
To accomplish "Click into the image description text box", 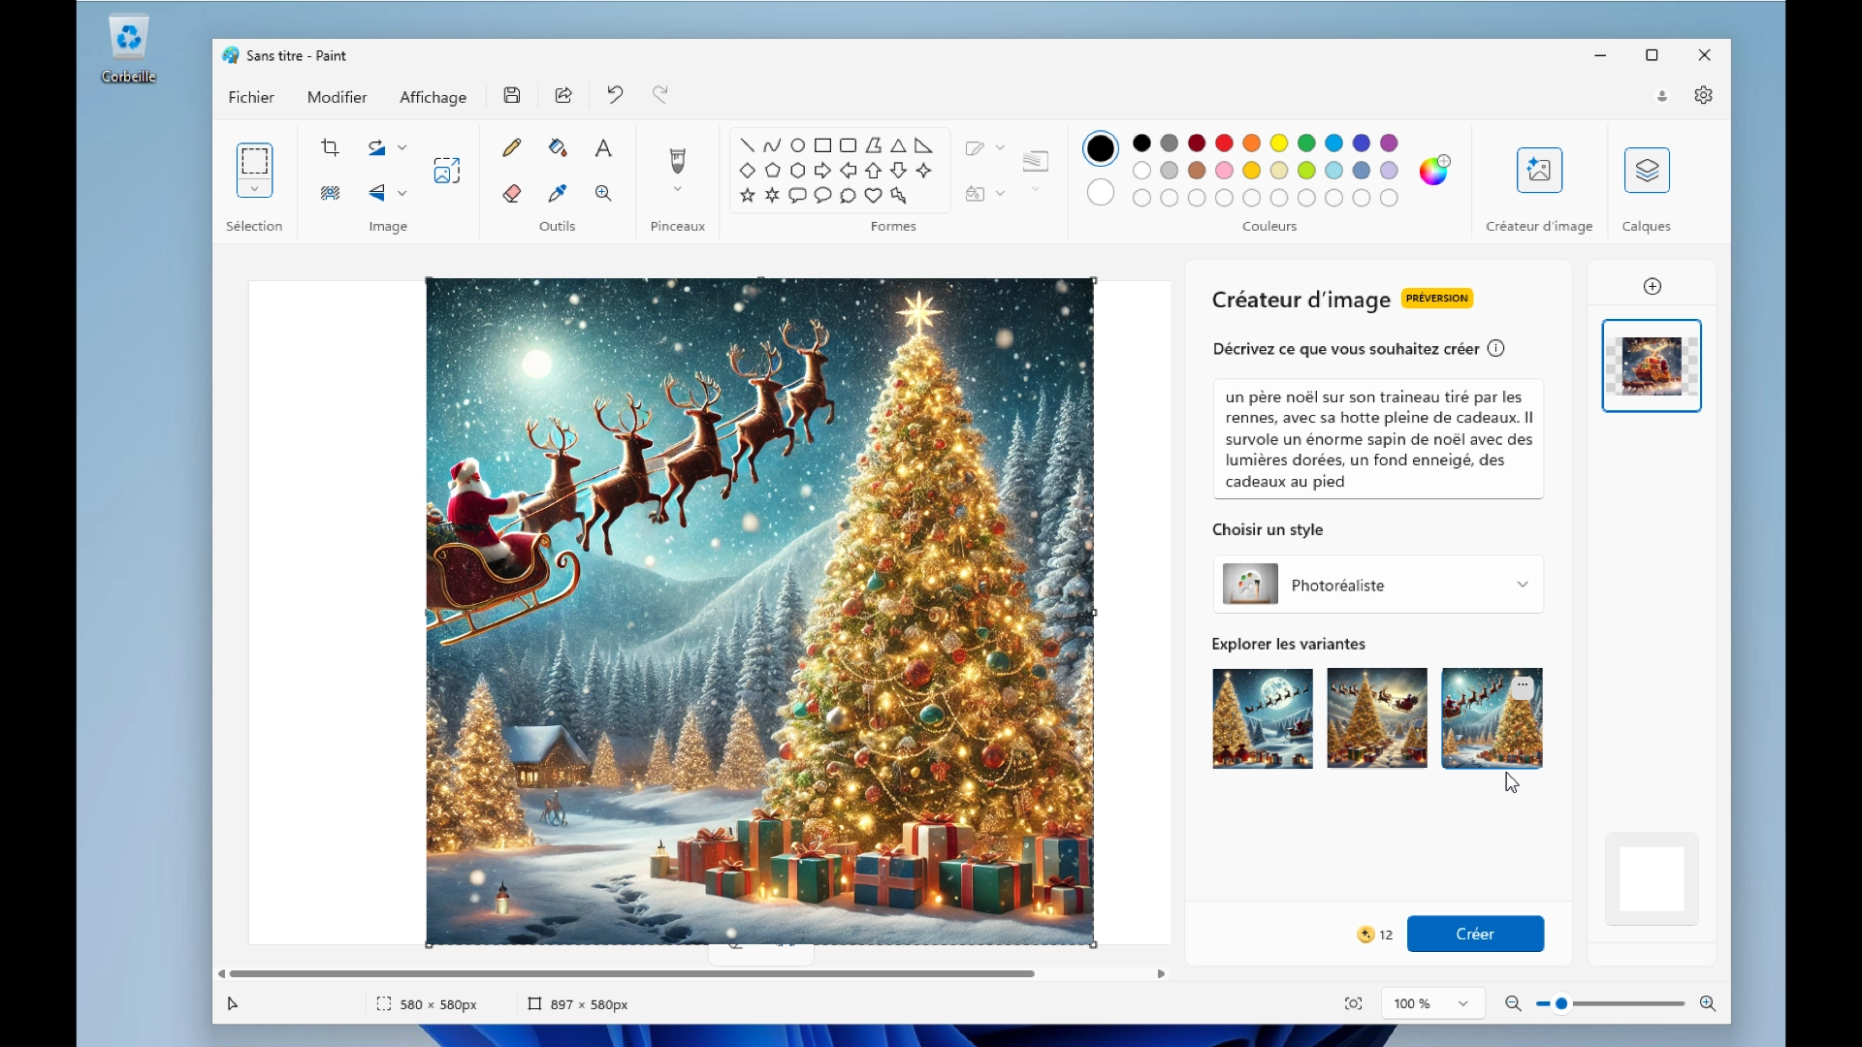I will [x=1378, y=439].
